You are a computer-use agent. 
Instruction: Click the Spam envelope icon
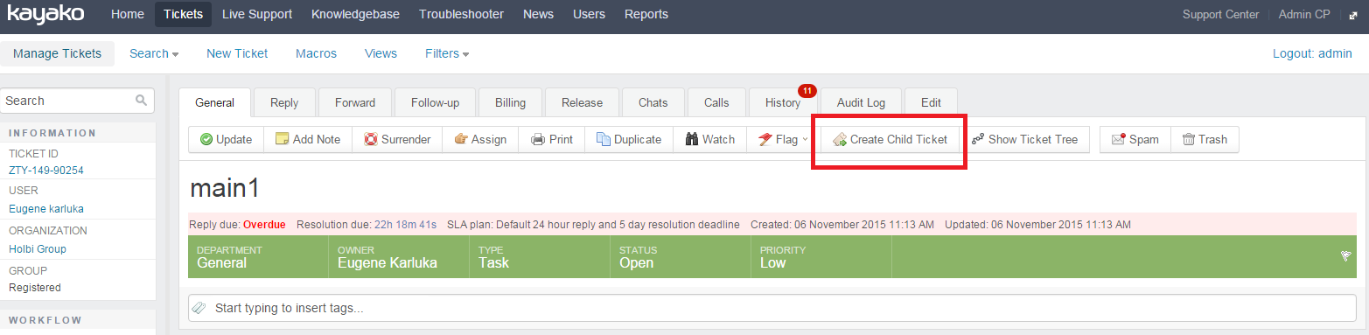coord(1118,139)
